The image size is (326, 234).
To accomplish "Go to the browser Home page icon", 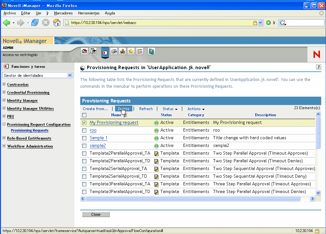I will pos(57,22).
